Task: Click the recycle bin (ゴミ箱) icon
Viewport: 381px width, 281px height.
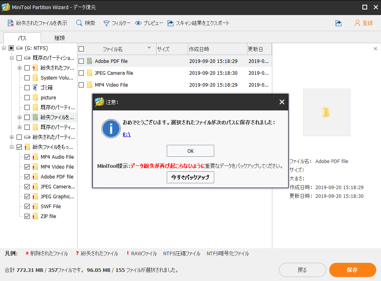Action: (35, 87)
